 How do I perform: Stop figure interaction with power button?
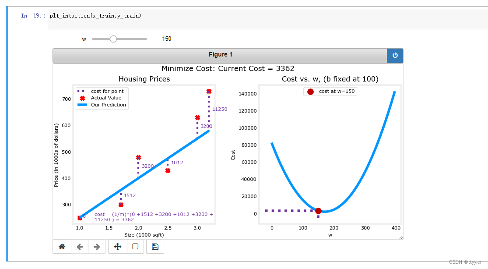(395, 56)
